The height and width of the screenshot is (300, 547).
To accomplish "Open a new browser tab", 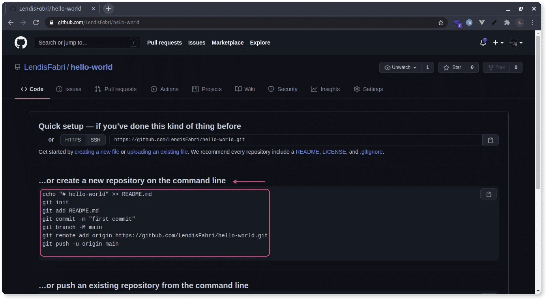I will point(109,9).
